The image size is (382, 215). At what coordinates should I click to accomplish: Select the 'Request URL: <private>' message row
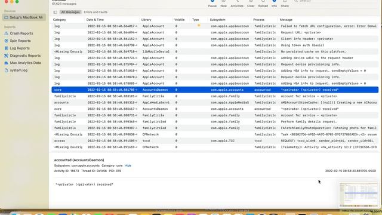coord(215,32)
